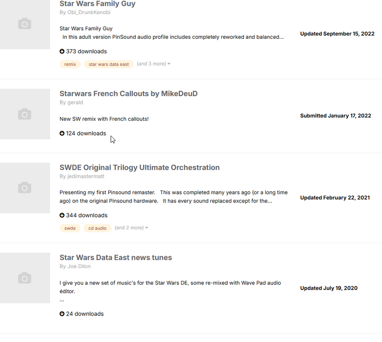Click the camera placeholder for SWDE Original Trilogy
Viewport: 382px width, 342px height.
[25, 187]
